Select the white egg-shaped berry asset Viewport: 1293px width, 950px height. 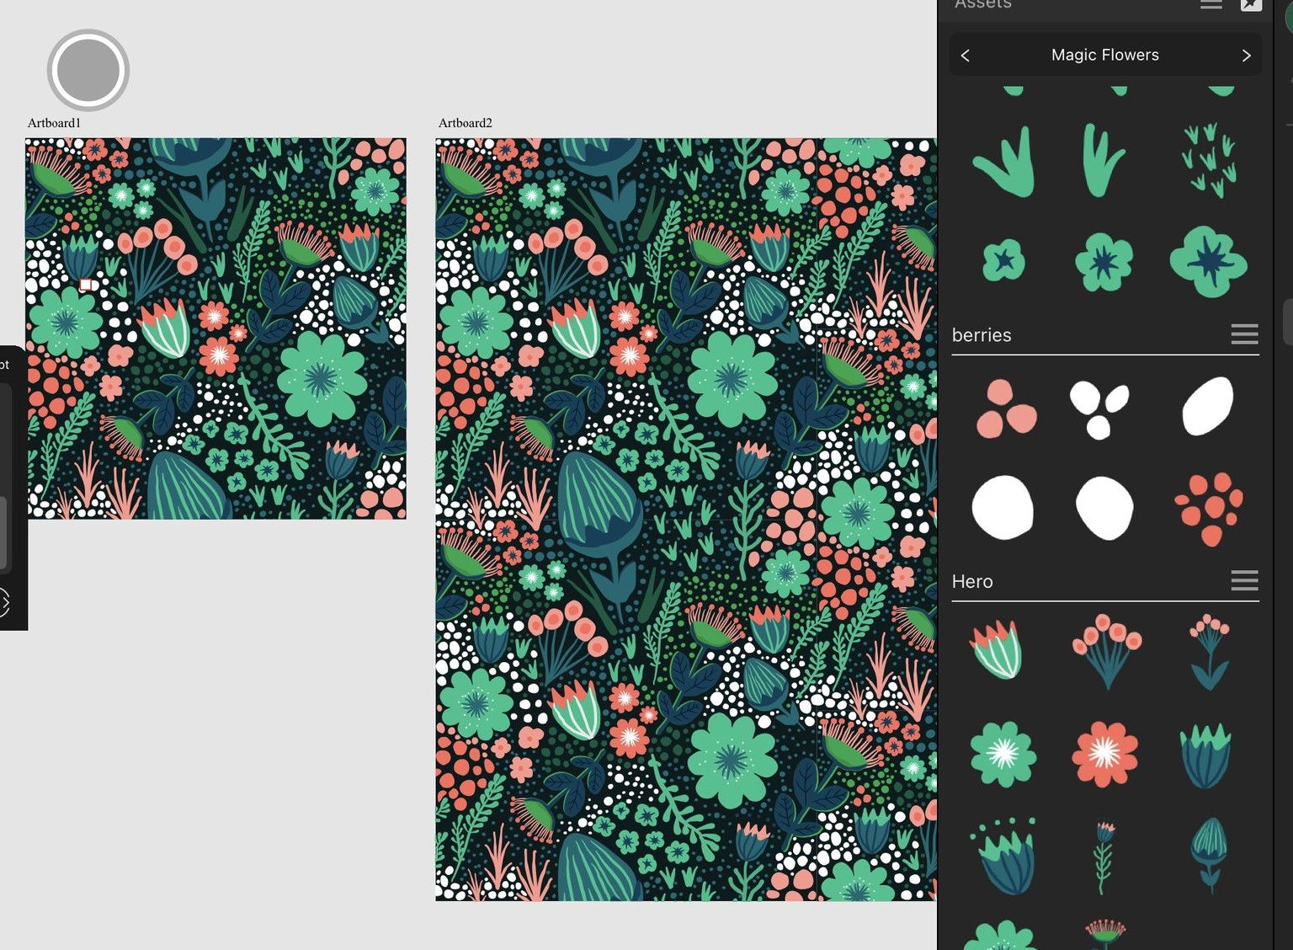(x=1104, y=508)
